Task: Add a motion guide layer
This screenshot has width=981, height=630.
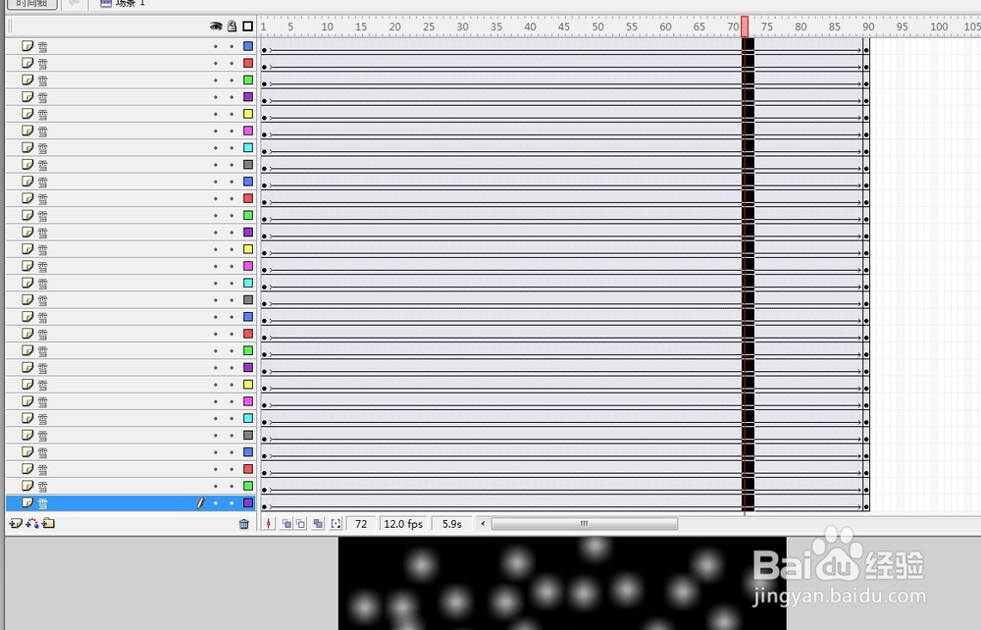Action: [32, 524]
